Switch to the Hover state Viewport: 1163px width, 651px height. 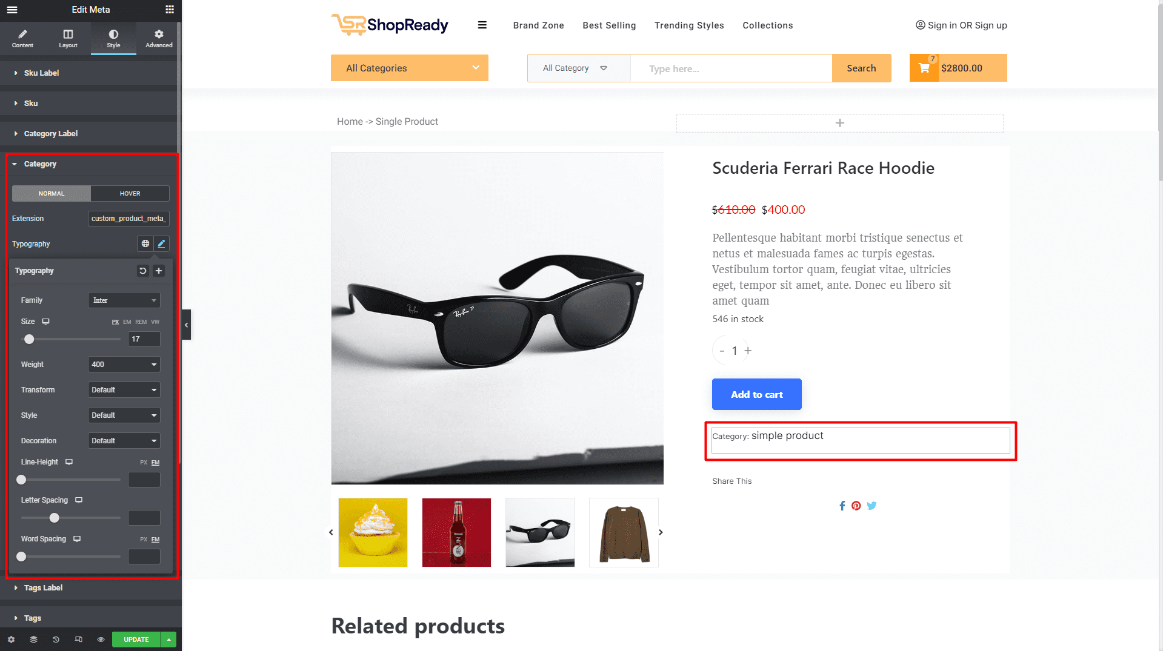(x=130, y=194)
